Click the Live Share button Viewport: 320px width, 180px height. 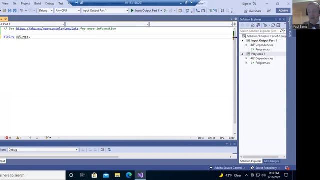(252, 11)
